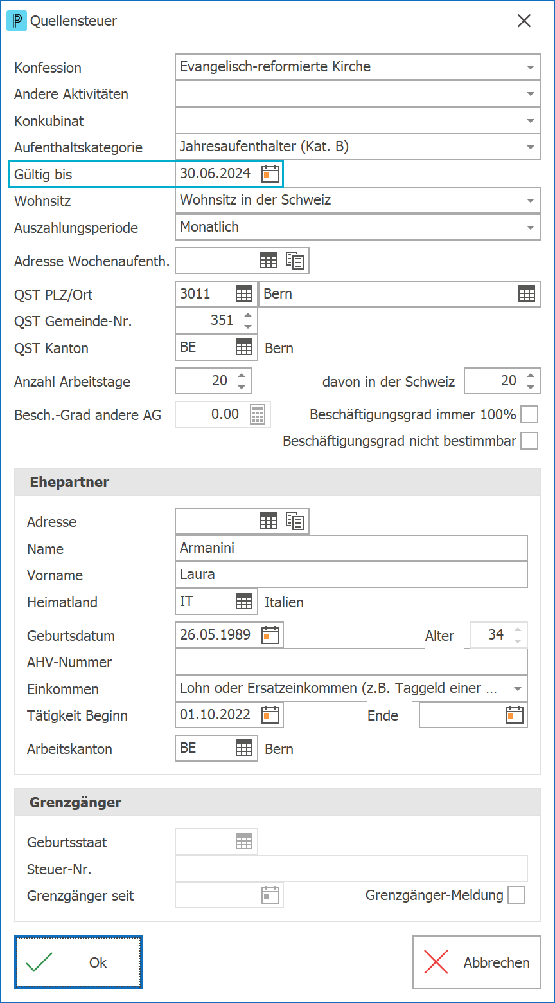Toggle the Grenzgänger-Meldung checkbox
Screen dimensions: 555x1003
tap(516, 895)
